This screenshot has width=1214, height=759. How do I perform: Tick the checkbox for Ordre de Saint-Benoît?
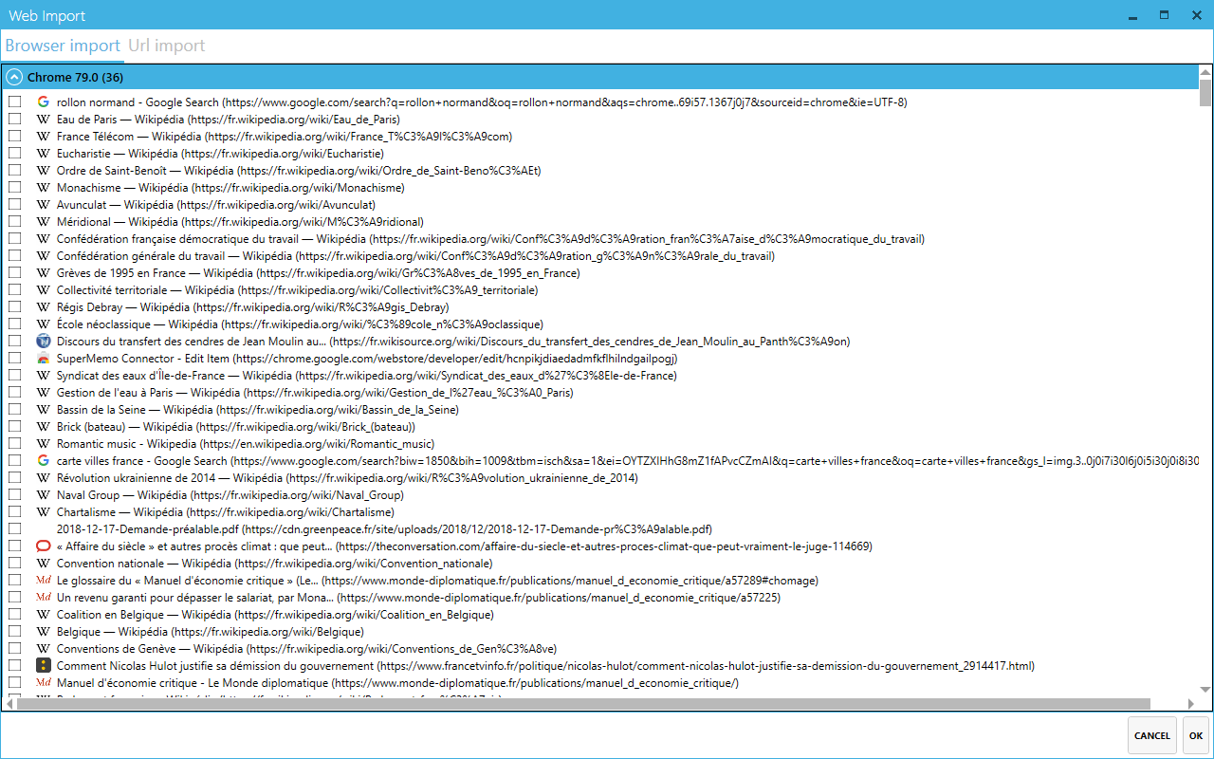point(15,171)
